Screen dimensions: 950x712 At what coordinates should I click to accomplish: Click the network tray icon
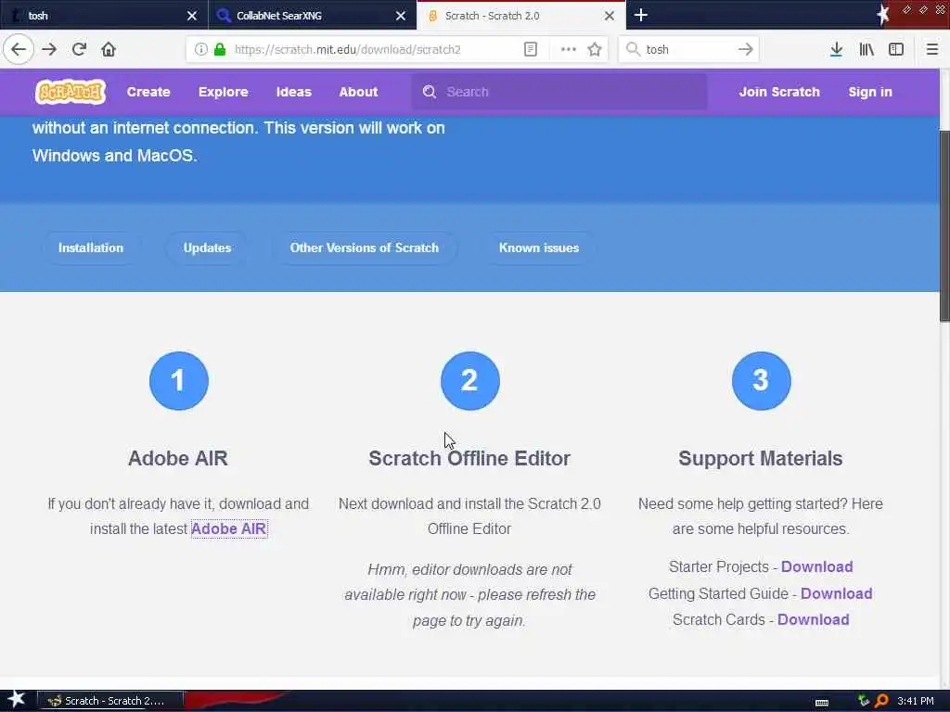[x=864, y=701]
